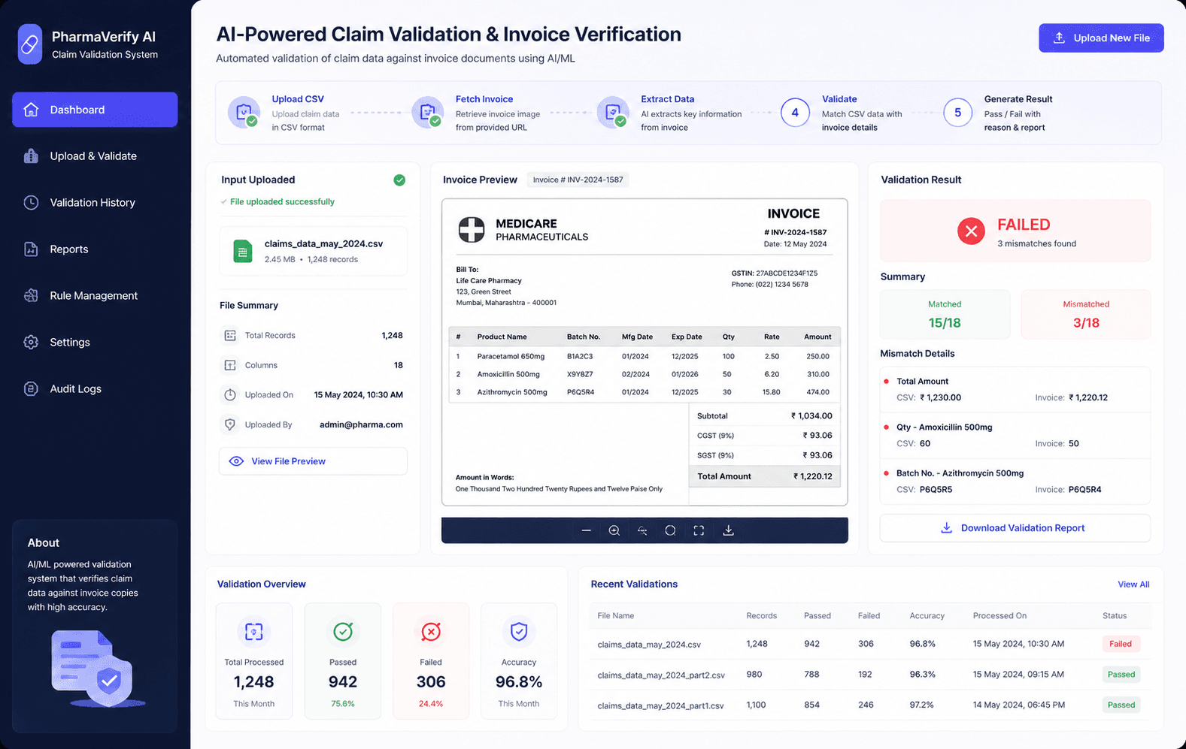Click Passed badge for part2.csv row

1121,675
